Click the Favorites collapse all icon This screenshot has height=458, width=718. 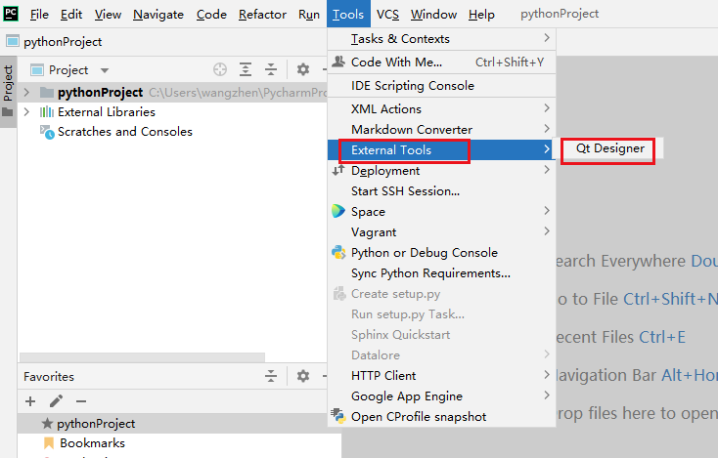coord(271,376)
